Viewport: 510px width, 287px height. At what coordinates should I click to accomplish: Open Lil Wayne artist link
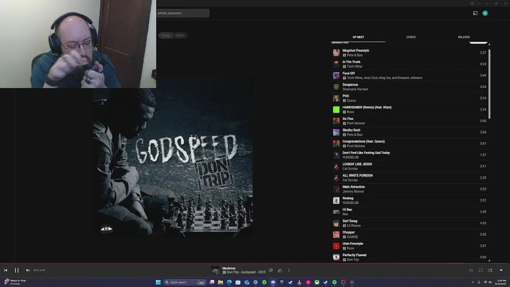coord(354,226)
